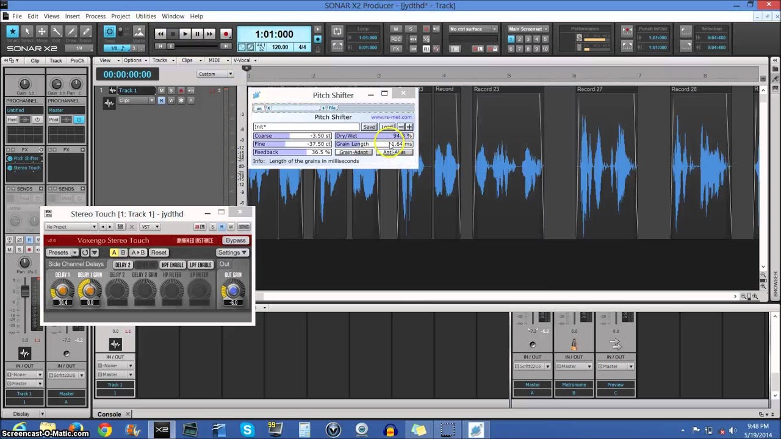Adjust the Coarse pitch slider
The height and width of the screenshot is (439, 781).
pos(292,135)
